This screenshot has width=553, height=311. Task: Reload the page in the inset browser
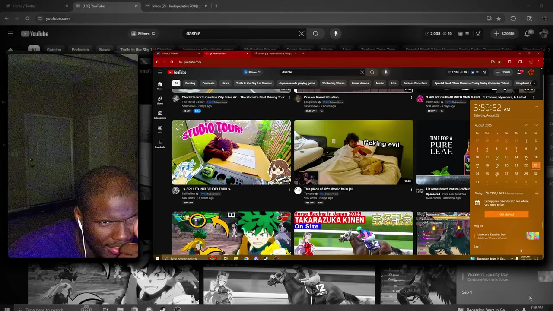point(172,62)
